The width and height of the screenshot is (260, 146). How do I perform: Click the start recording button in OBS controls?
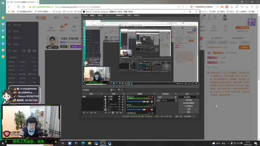click(x=189, y=100)
